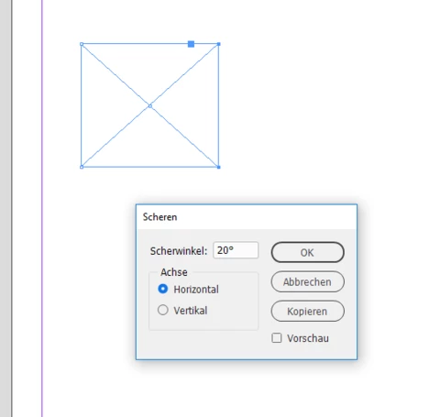Focus the Scherwinkel angle input field
The image size is (440, 417).
(236, 250)
